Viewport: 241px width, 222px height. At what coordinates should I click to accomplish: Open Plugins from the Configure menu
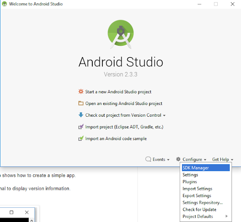tap(206, 182)
